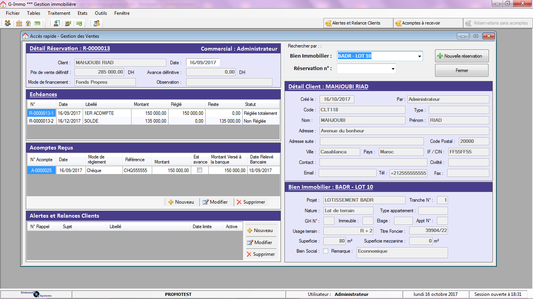Click Supprimer under Acomptes Reçus
This screenshot has height=299, width=533.
click(251, 202)
